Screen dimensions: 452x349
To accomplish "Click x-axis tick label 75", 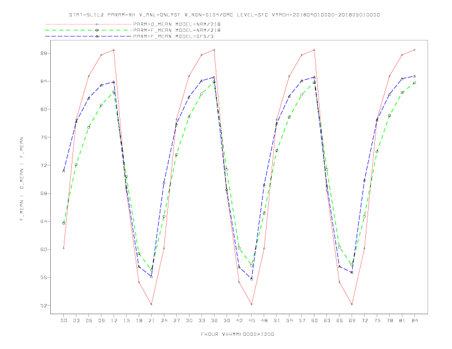I will click(377, 320).
